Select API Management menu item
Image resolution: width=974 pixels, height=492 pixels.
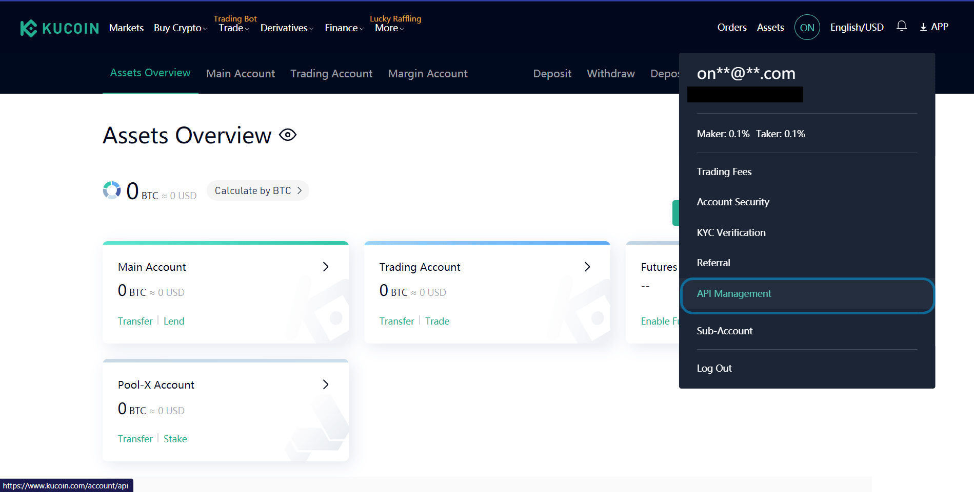(733, 294)
